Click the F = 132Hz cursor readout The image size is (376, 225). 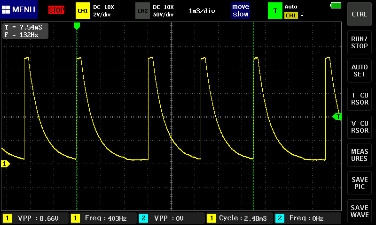pos(22,35)
